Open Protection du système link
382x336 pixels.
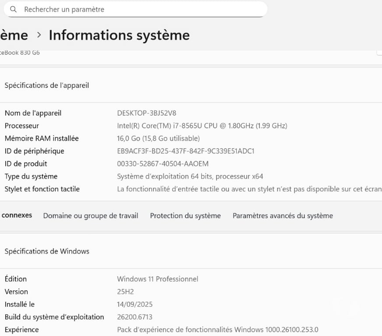(185, 216)
